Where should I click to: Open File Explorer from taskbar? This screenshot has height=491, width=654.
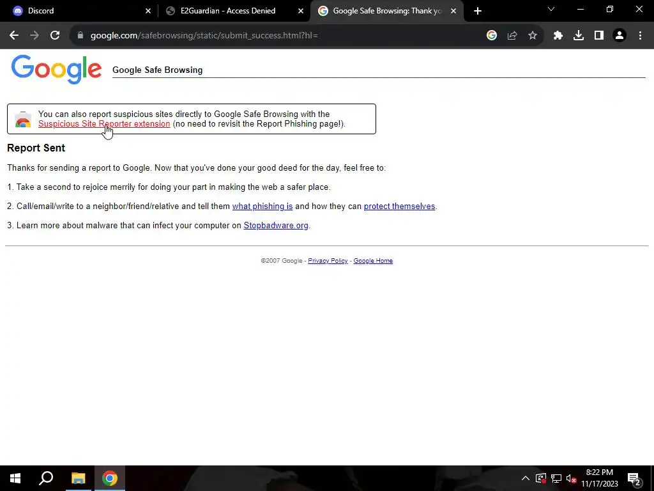coord(78,478)
